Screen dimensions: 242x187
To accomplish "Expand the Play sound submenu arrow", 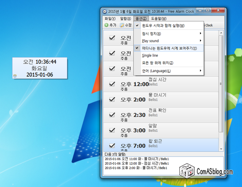I will [x=200, y=41].
